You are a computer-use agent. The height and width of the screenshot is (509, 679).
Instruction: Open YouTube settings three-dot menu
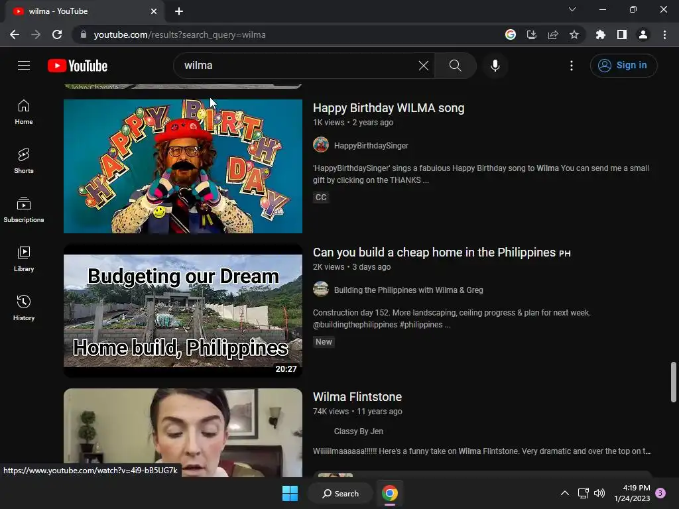[571, 66]
